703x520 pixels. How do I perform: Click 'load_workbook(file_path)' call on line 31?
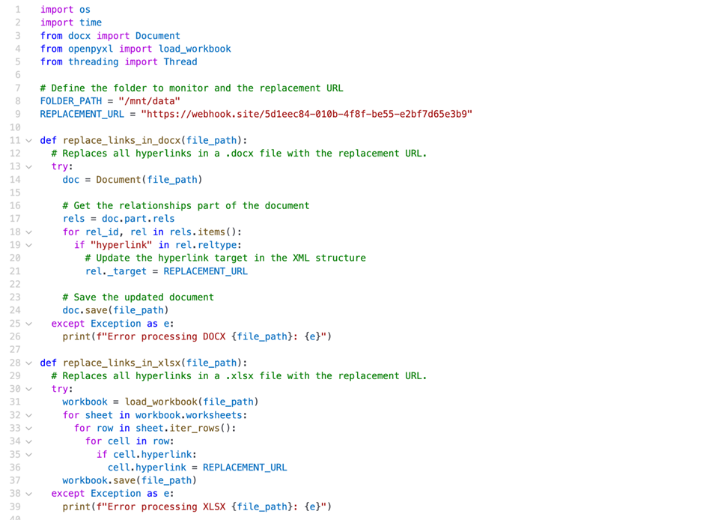pyautogui.click(x=192, y=402)
